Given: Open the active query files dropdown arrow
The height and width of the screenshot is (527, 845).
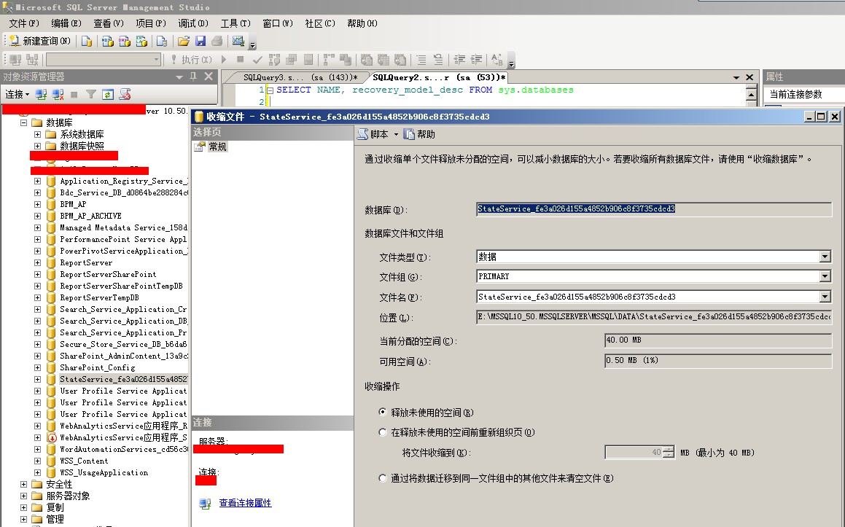Looking at the screenshot, I should coord(736,77).
